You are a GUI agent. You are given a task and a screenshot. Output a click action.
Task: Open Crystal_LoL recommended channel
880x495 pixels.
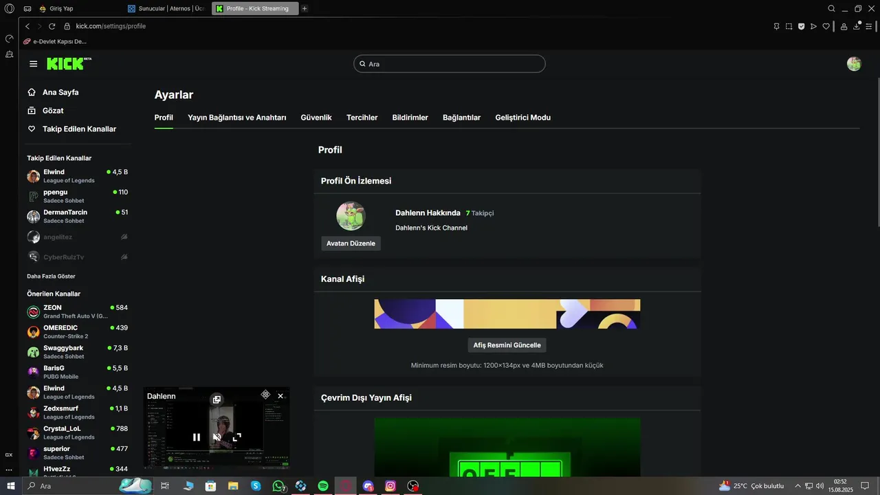point(77,433)
